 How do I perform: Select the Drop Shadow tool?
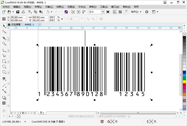pyautogui.click(x=4, y=98)
